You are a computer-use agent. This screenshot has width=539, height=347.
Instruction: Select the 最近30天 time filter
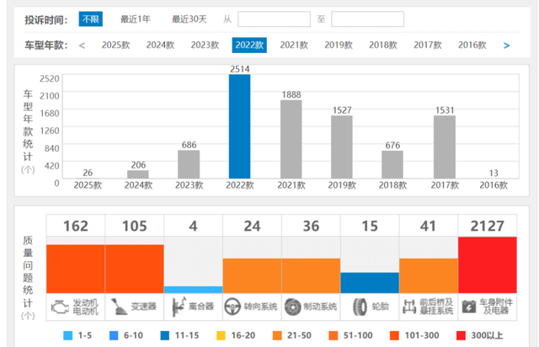(189, 19)
